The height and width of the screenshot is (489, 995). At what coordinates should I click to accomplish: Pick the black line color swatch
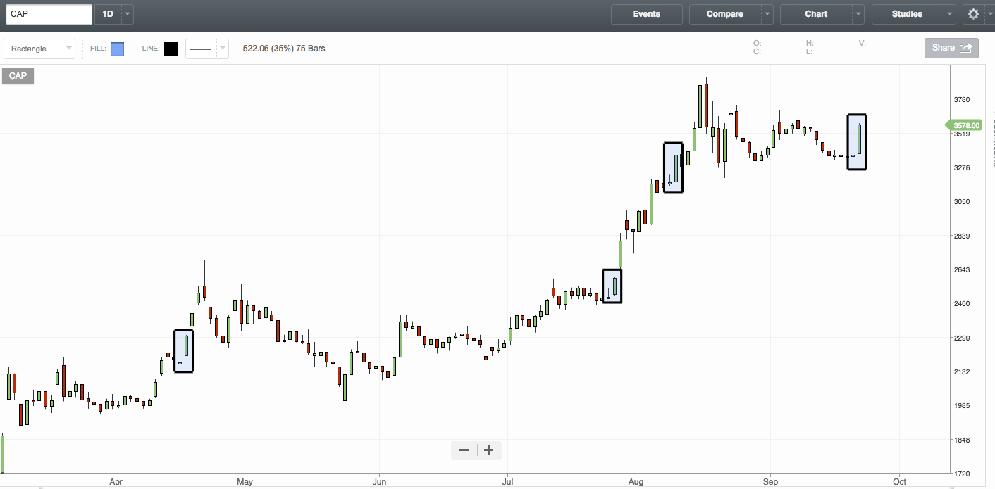171,49
